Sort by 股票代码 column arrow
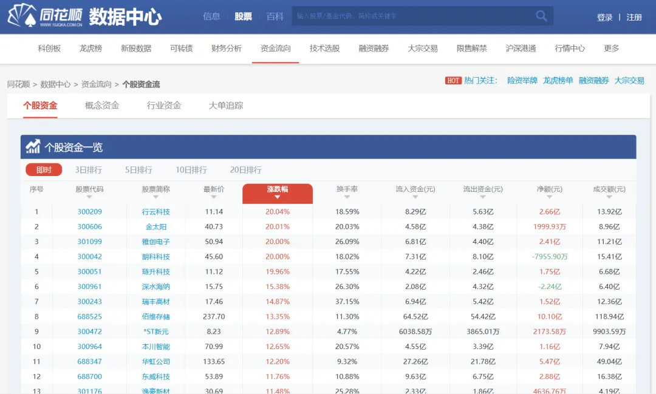Screen dimensions: 656x394 (x=89, y=197)
